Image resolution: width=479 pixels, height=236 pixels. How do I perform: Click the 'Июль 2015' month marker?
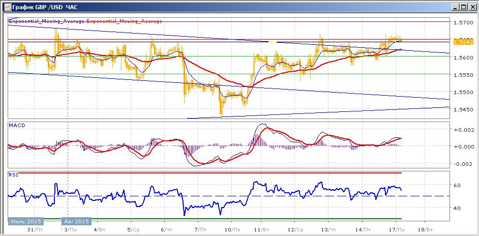(x=25, y=221)
